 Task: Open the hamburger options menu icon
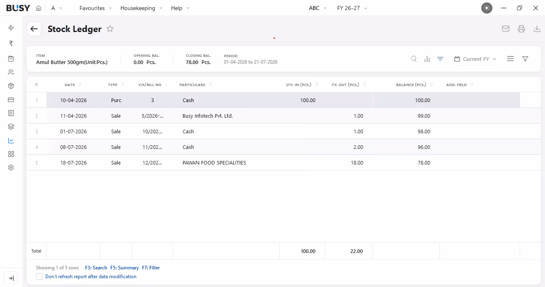[510, 59]
